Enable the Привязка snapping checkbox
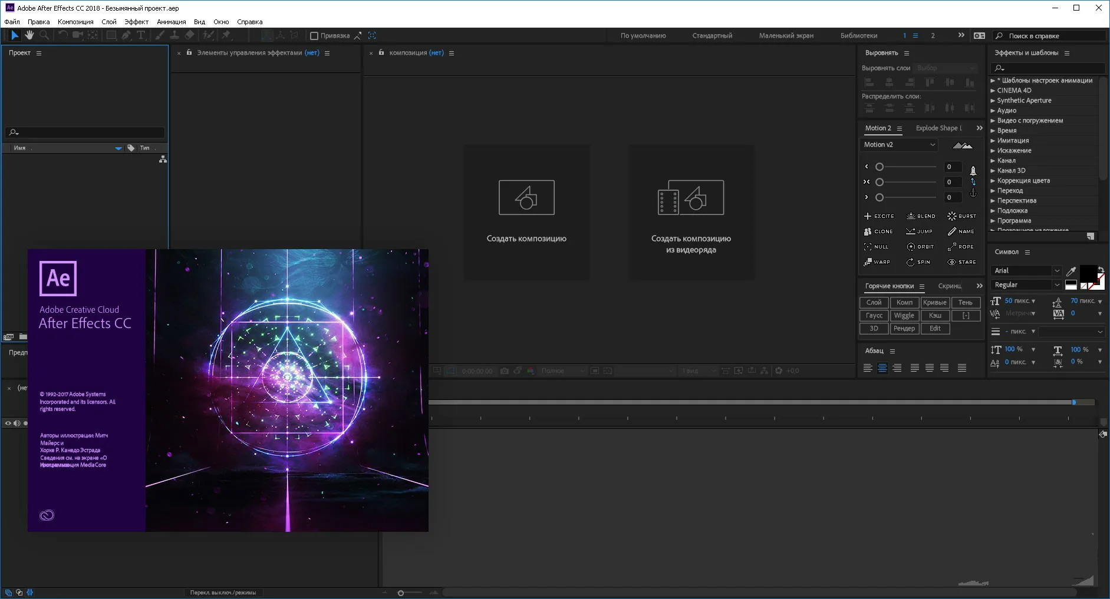Viewport: 1110px width, 599px height. (x=314, y=35)
